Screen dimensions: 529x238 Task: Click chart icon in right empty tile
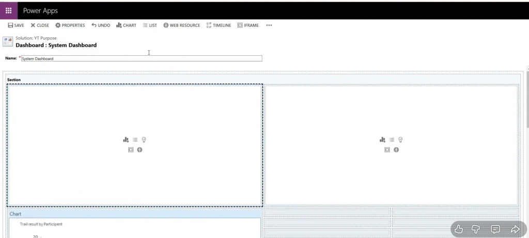click(x=382, y=139)
